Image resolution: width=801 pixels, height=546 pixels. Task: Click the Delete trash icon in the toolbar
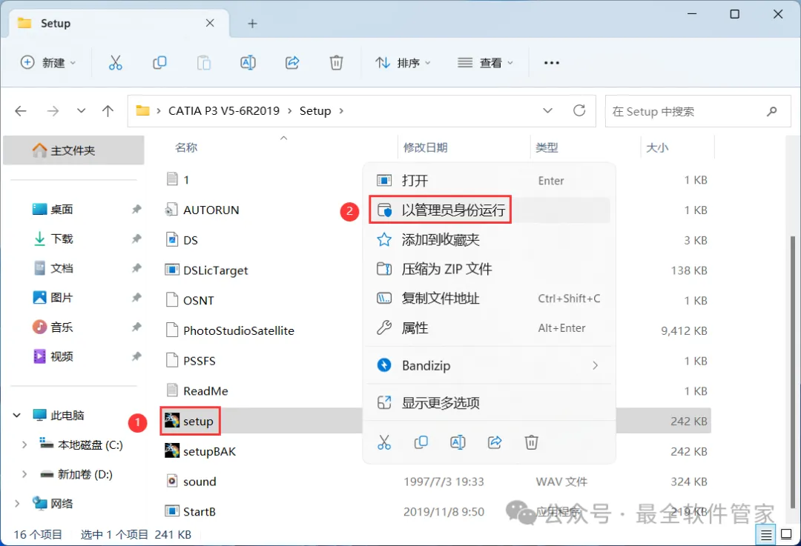click(x=336, y=63)
